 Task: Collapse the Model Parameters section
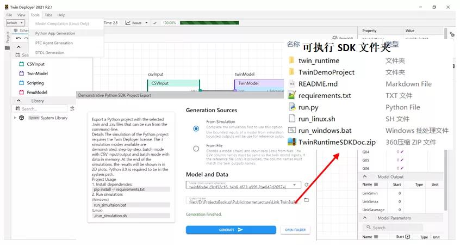[x=365, y=218]
